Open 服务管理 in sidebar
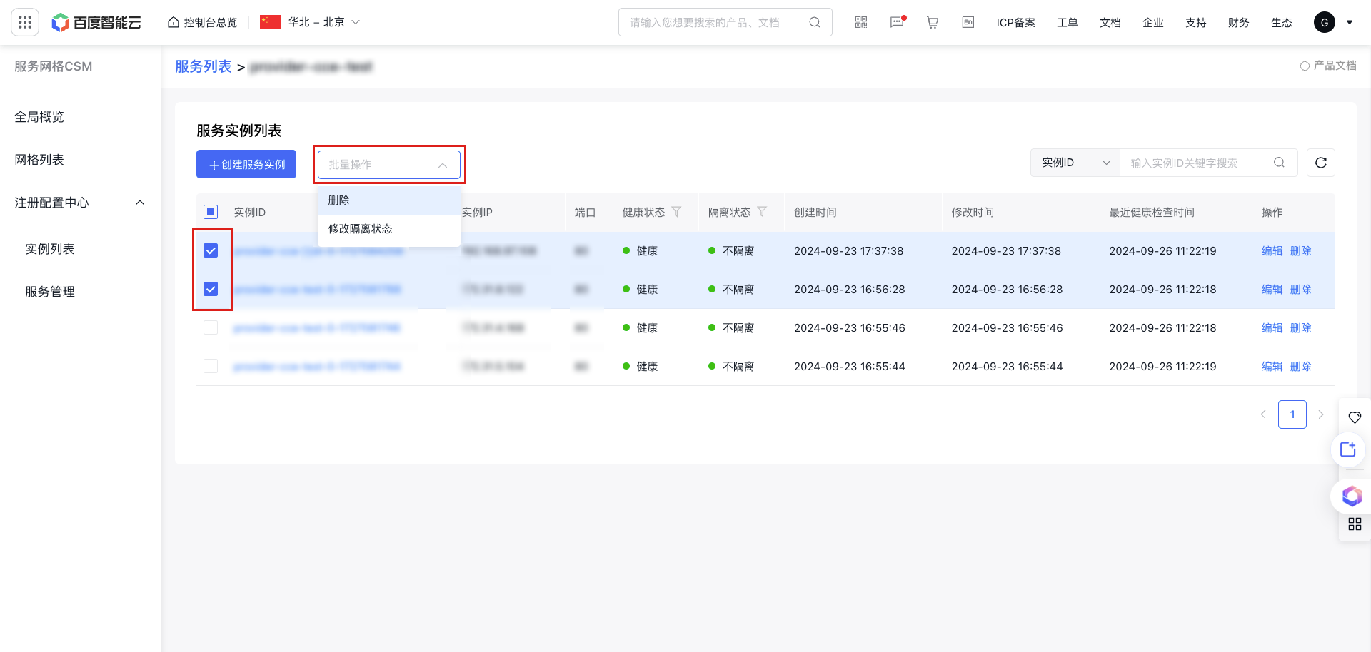Viewport: 1371px width, 652px height. [x=50, y=292]
